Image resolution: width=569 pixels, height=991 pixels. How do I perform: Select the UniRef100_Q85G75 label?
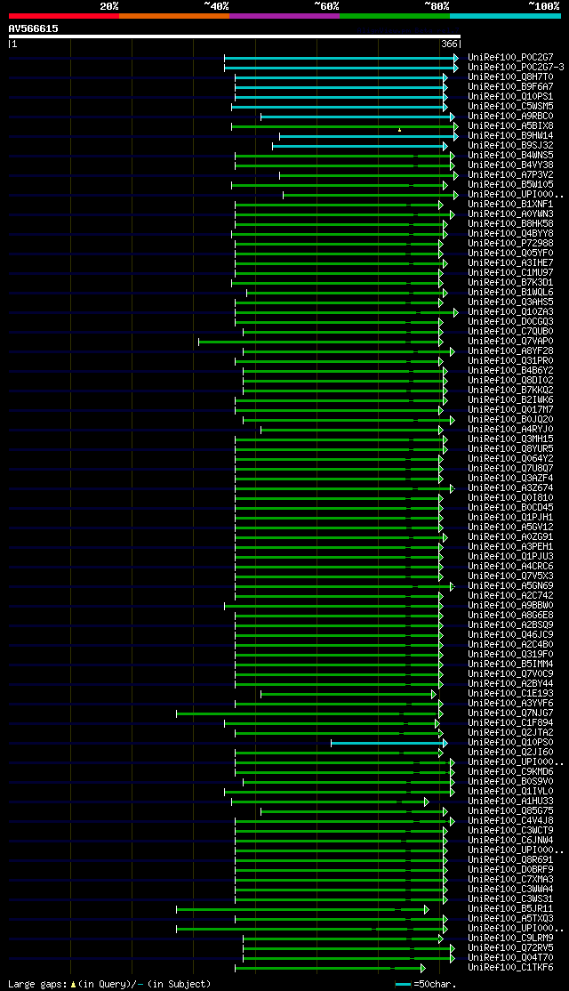[x=511, y=811]
